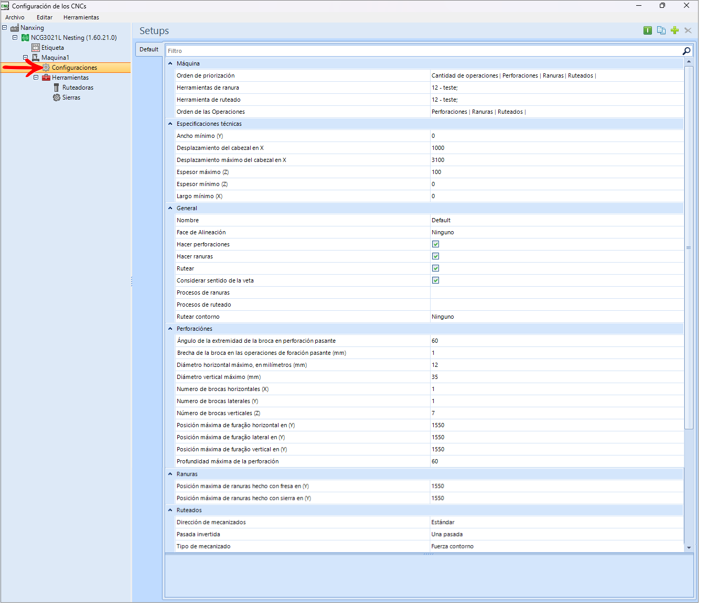Click the magnifier icon in Filtro box
The height and width of the screenshot is (608, 718).
coord(686,51)
